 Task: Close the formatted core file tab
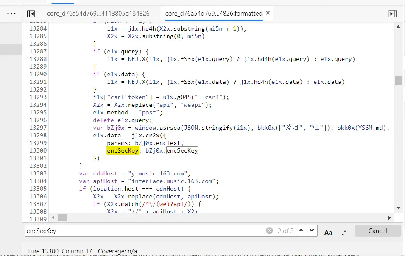coord(268,13)
